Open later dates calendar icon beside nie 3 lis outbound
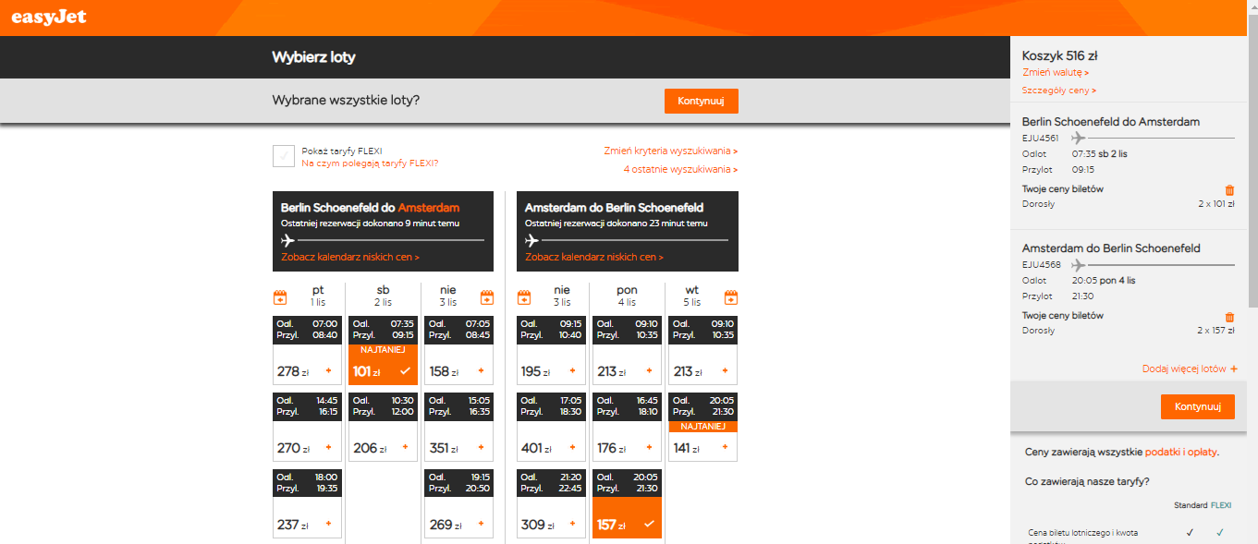1258x544 pixels. coord(486,297)
